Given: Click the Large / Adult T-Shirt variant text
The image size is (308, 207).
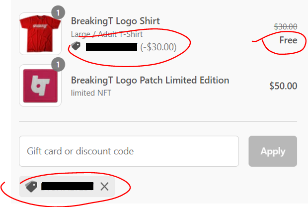Looking at the screenshot, I should point(107,34).
